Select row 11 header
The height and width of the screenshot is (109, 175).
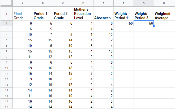[6, 73]
